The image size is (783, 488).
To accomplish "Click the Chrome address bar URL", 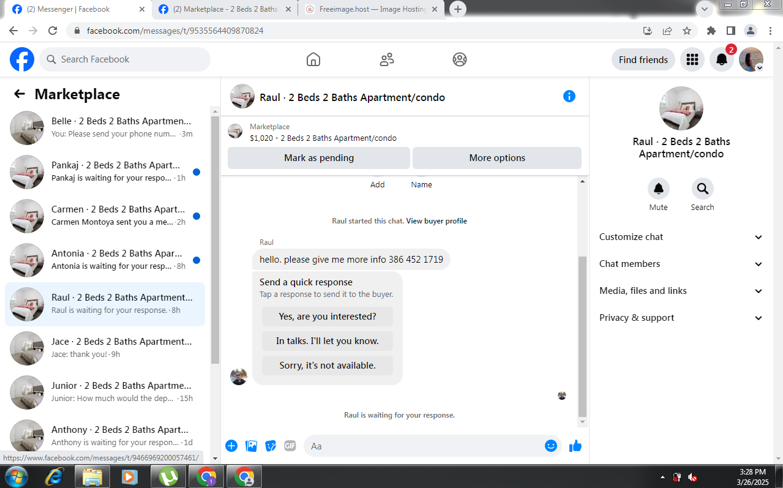I will point(175,31).
